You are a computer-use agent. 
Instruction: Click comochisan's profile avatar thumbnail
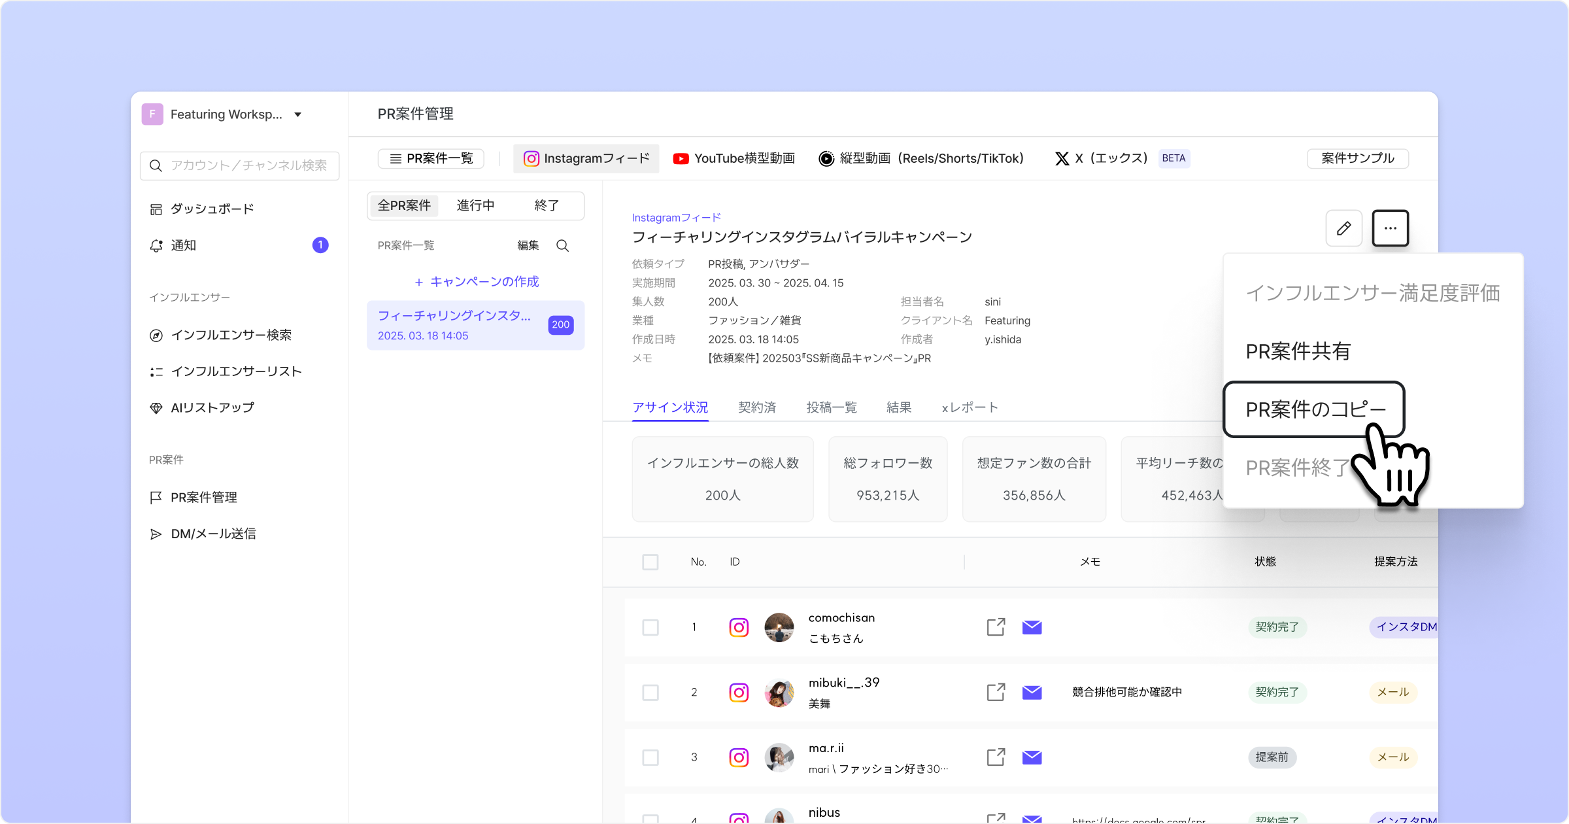(779, 627)
